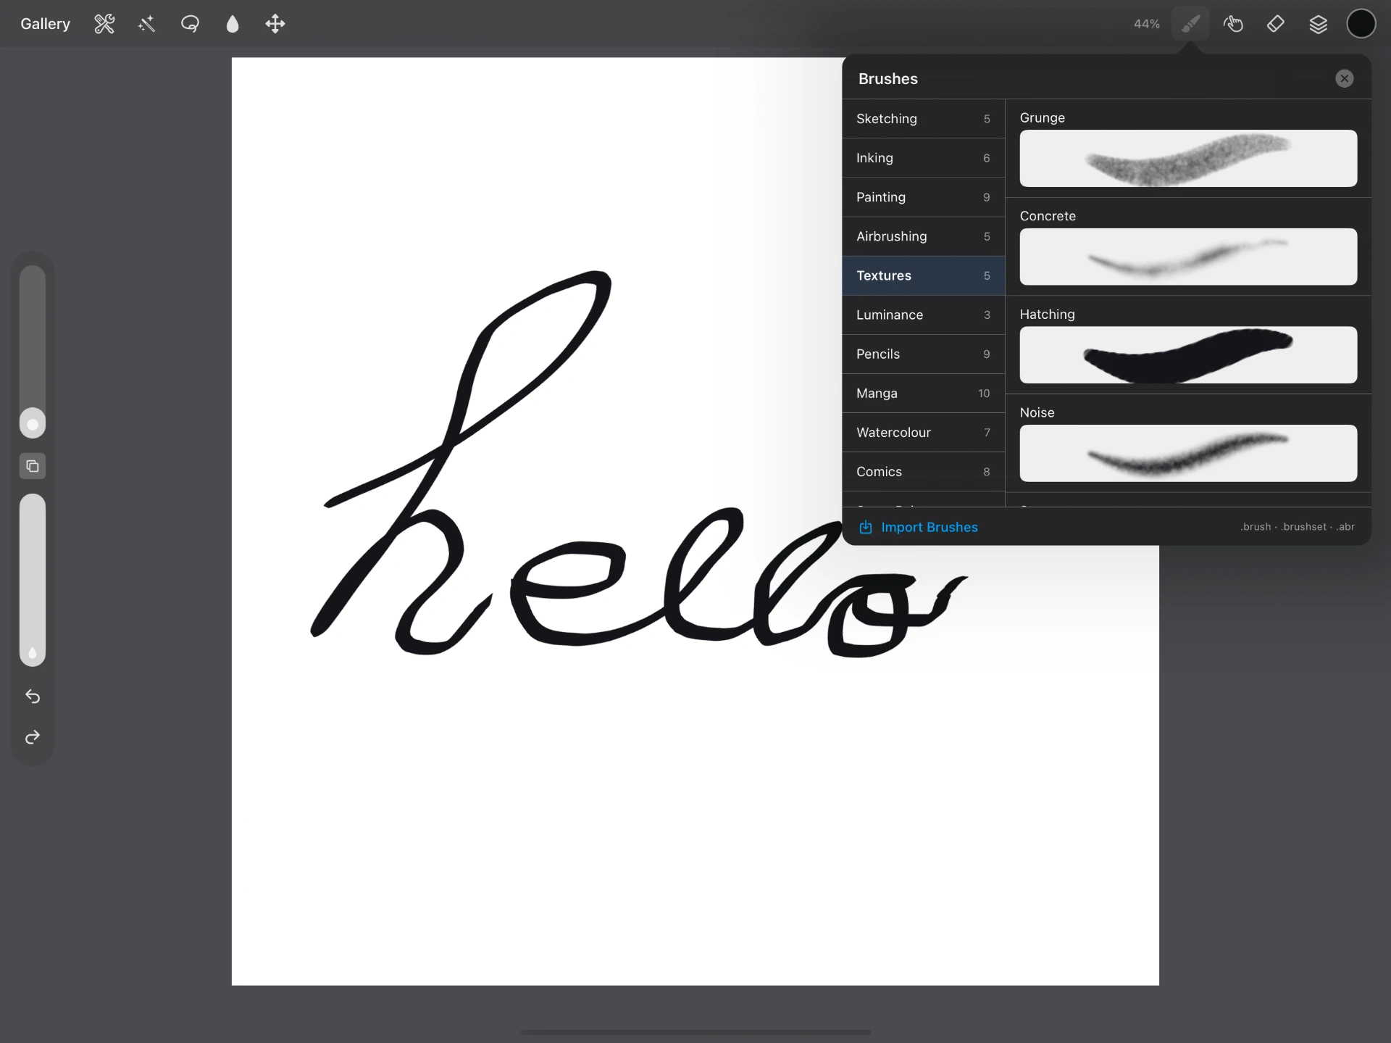Image resolution: width=1391 pixels, height=1043 pixels.
Task: Open the Inking brush set
Action: 923,158
